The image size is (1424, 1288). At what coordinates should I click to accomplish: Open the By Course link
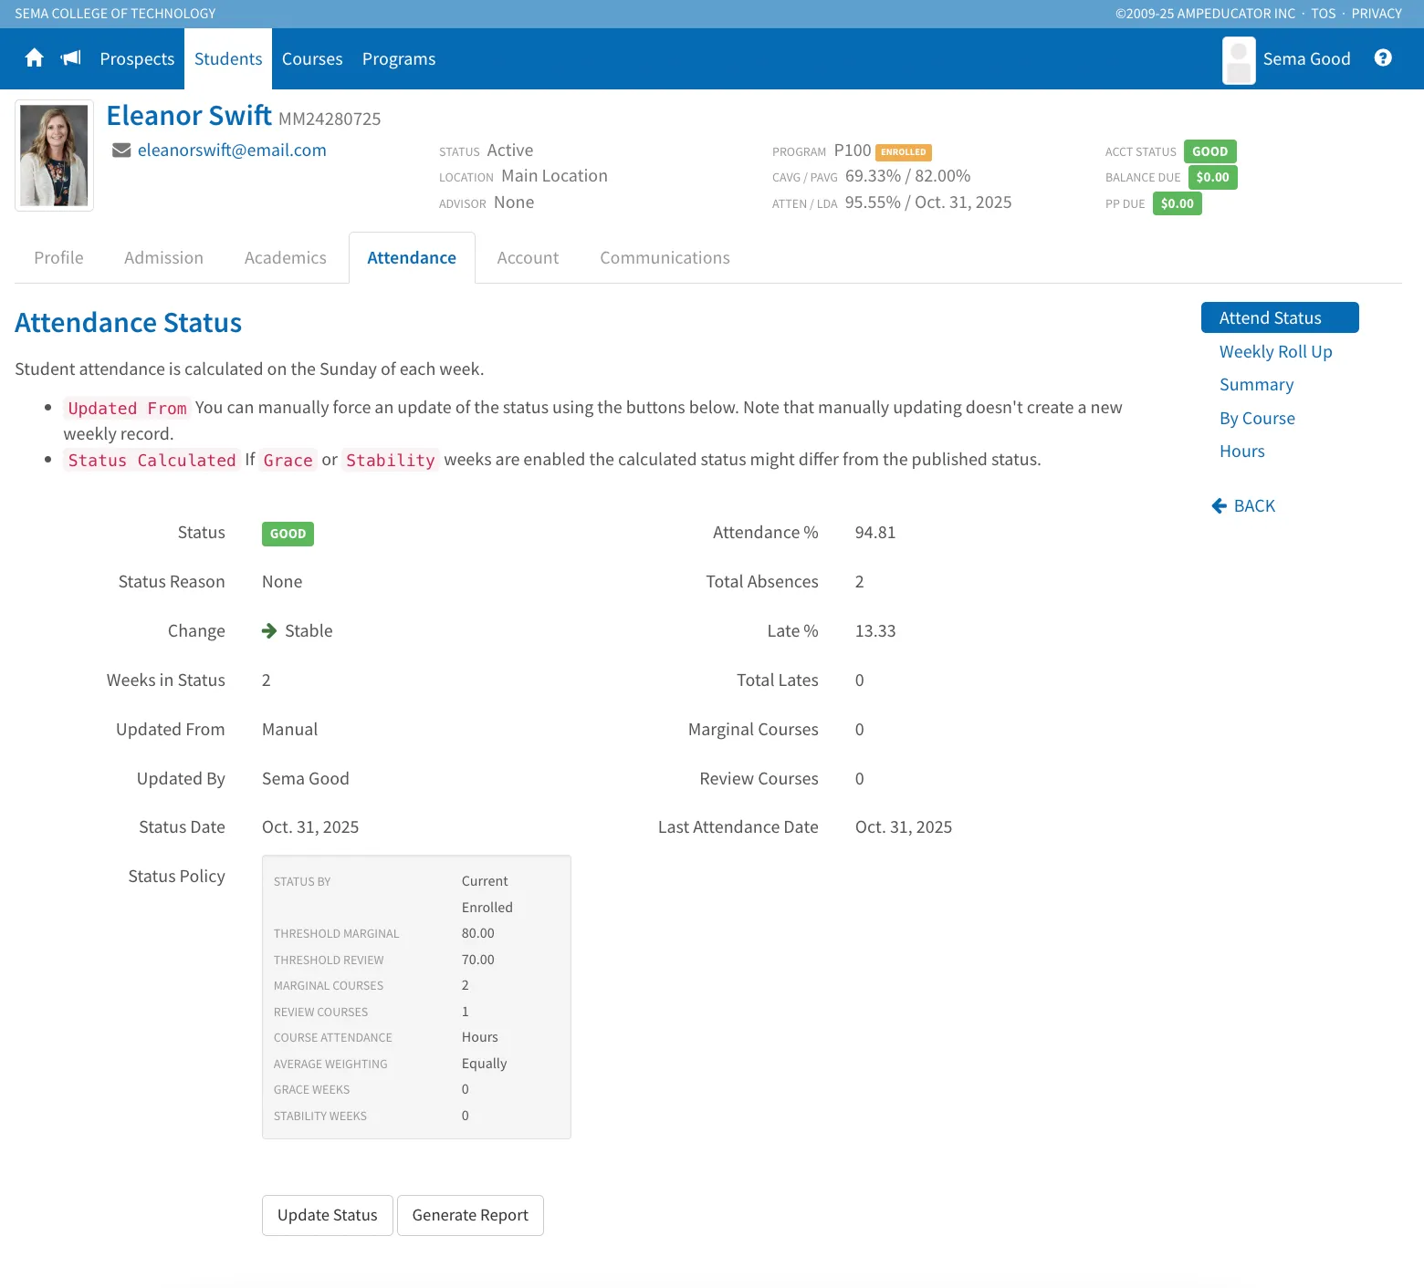tap(1258, 419)
